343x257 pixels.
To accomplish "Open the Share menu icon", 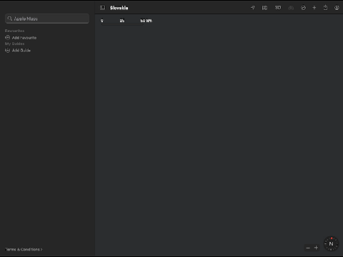I will coord(325,8).
